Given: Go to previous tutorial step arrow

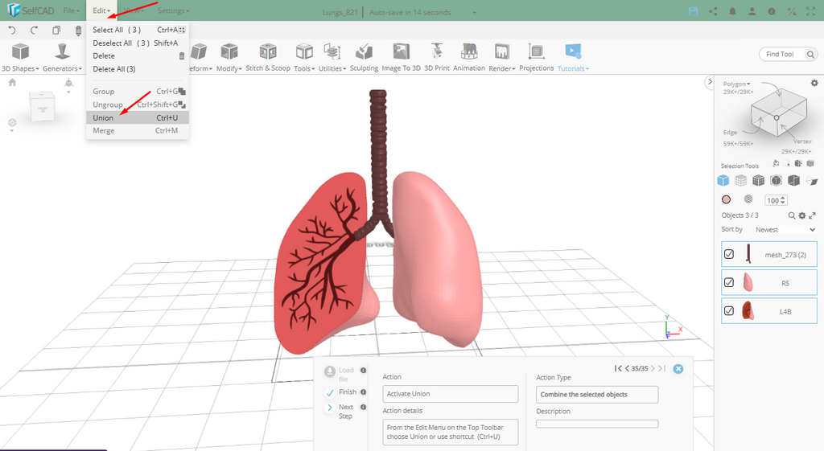Looking at the screenshot, I should [x=627, y=368].
